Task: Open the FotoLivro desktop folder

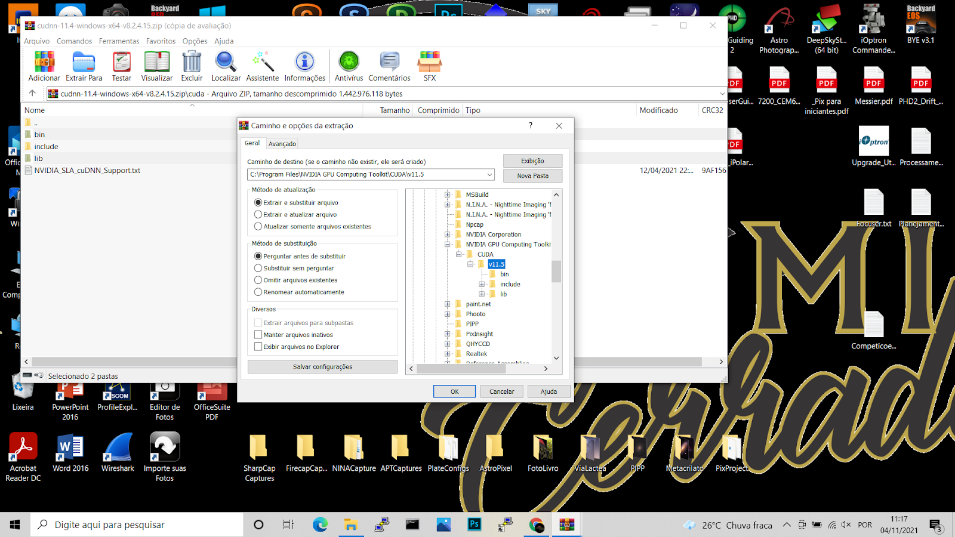Action: click(x=543, y=452)
